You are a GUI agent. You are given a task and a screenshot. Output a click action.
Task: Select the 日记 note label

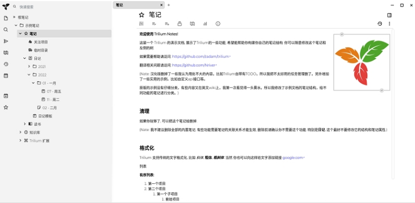[38, 58]
